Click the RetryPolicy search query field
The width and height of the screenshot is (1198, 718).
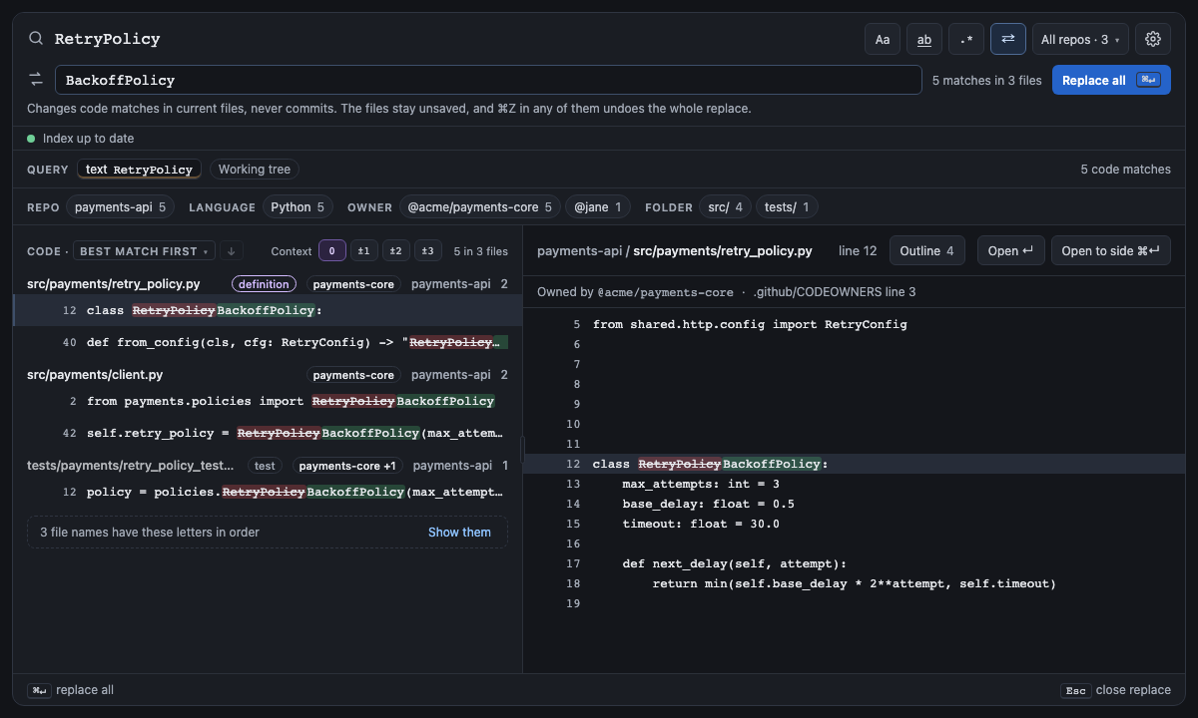(x=453, y=39)
